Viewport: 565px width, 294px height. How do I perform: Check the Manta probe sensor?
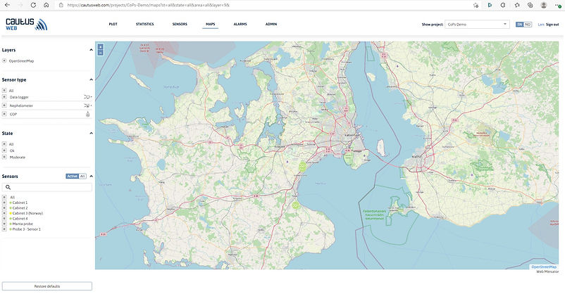click(4, 224)
